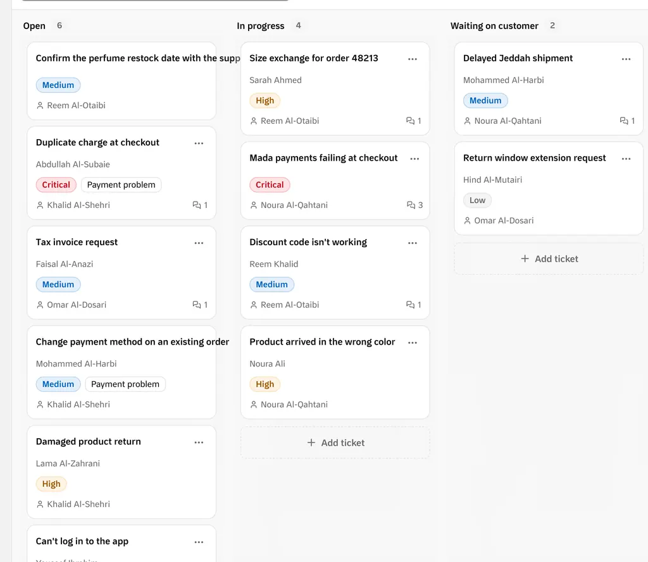Screen dimensions: 648x562
Task: Click the plus icon in In progress column
Action: (311, 443)
